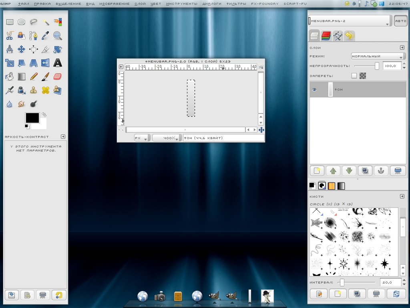Pick the Pencil tool
The image size is (410, 308).
[34, 76]
